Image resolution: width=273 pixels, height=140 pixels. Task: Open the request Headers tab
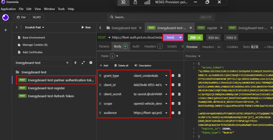pos(153,46)
